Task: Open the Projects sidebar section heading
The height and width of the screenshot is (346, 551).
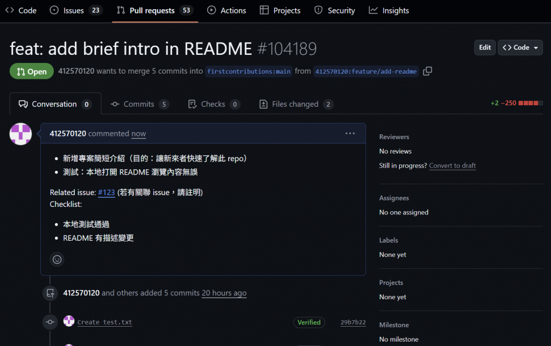Action: pos(391,283)
